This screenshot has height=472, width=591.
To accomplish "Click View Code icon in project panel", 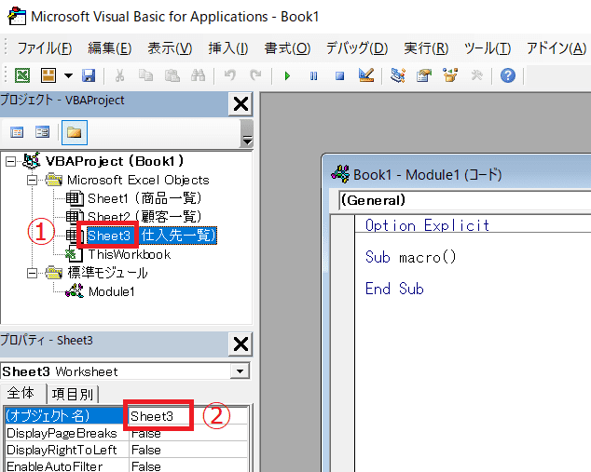I will [x=17, y=132].
